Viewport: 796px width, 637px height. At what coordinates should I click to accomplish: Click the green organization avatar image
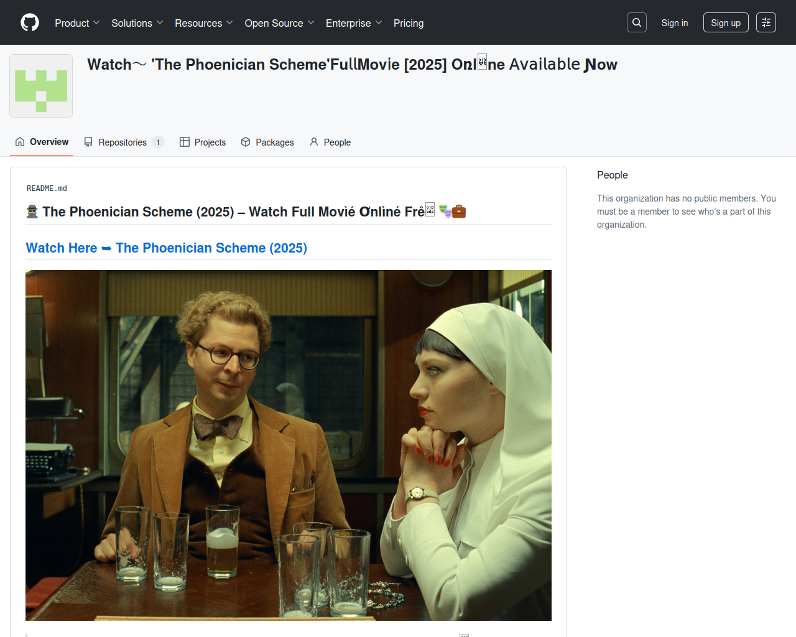point(41,86)
